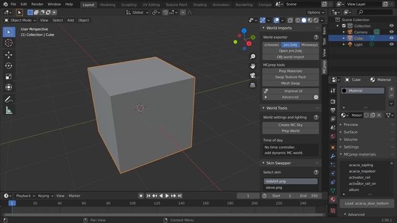Open the Texture properties checker icon

point(333,211)
